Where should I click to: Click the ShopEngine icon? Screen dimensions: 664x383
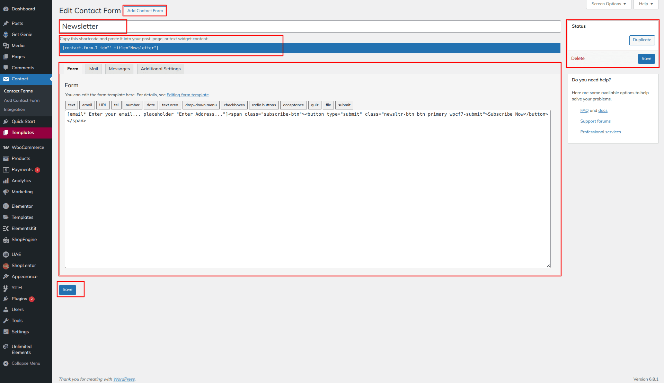tap(6, 240)
